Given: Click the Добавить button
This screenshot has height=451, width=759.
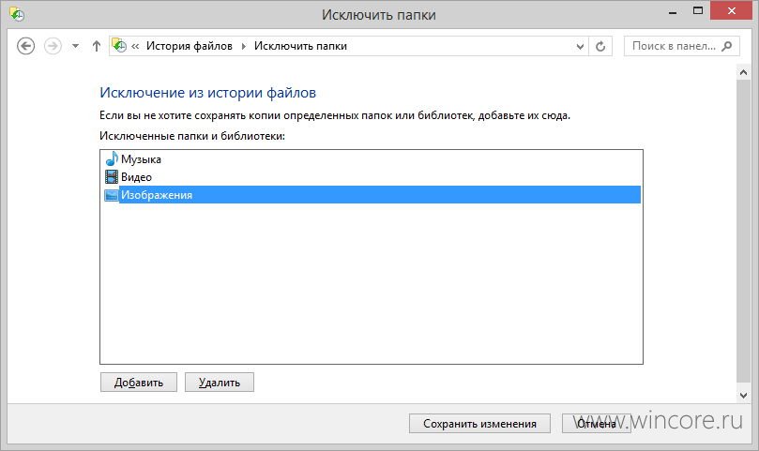Looking at the screenshot, I should 139,383.
